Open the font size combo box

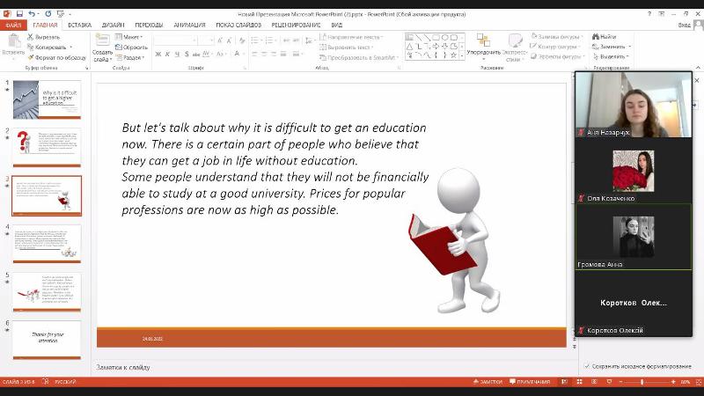click(x=206, y=40)
